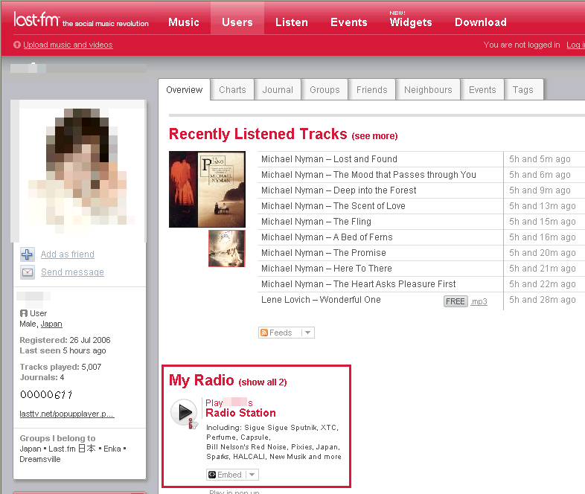This screenshot has width=585, height=494.
Task: Click the Log in link
Action: coord(575,45)
